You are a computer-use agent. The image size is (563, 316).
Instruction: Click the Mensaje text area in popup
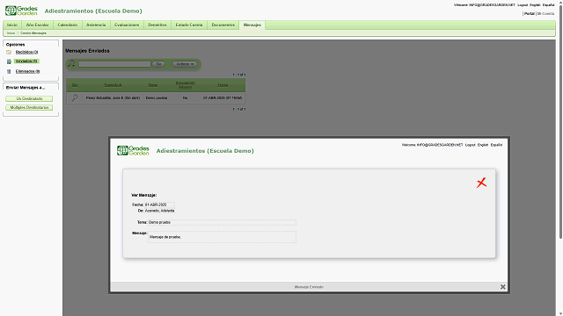click(x=222, y=237)
